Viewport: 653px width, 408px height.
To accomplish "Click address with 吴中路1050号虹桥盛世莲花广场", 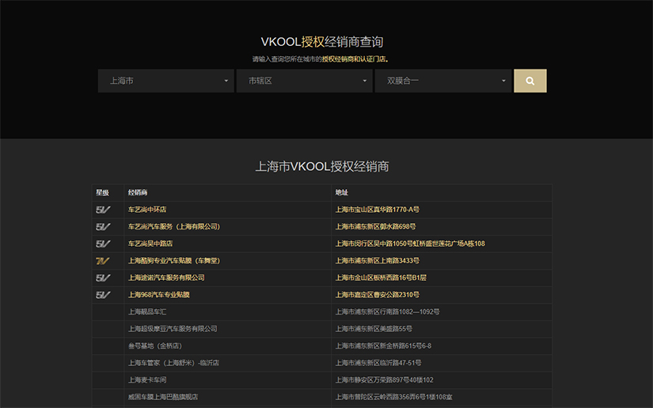I will click(x=410, y=244).
